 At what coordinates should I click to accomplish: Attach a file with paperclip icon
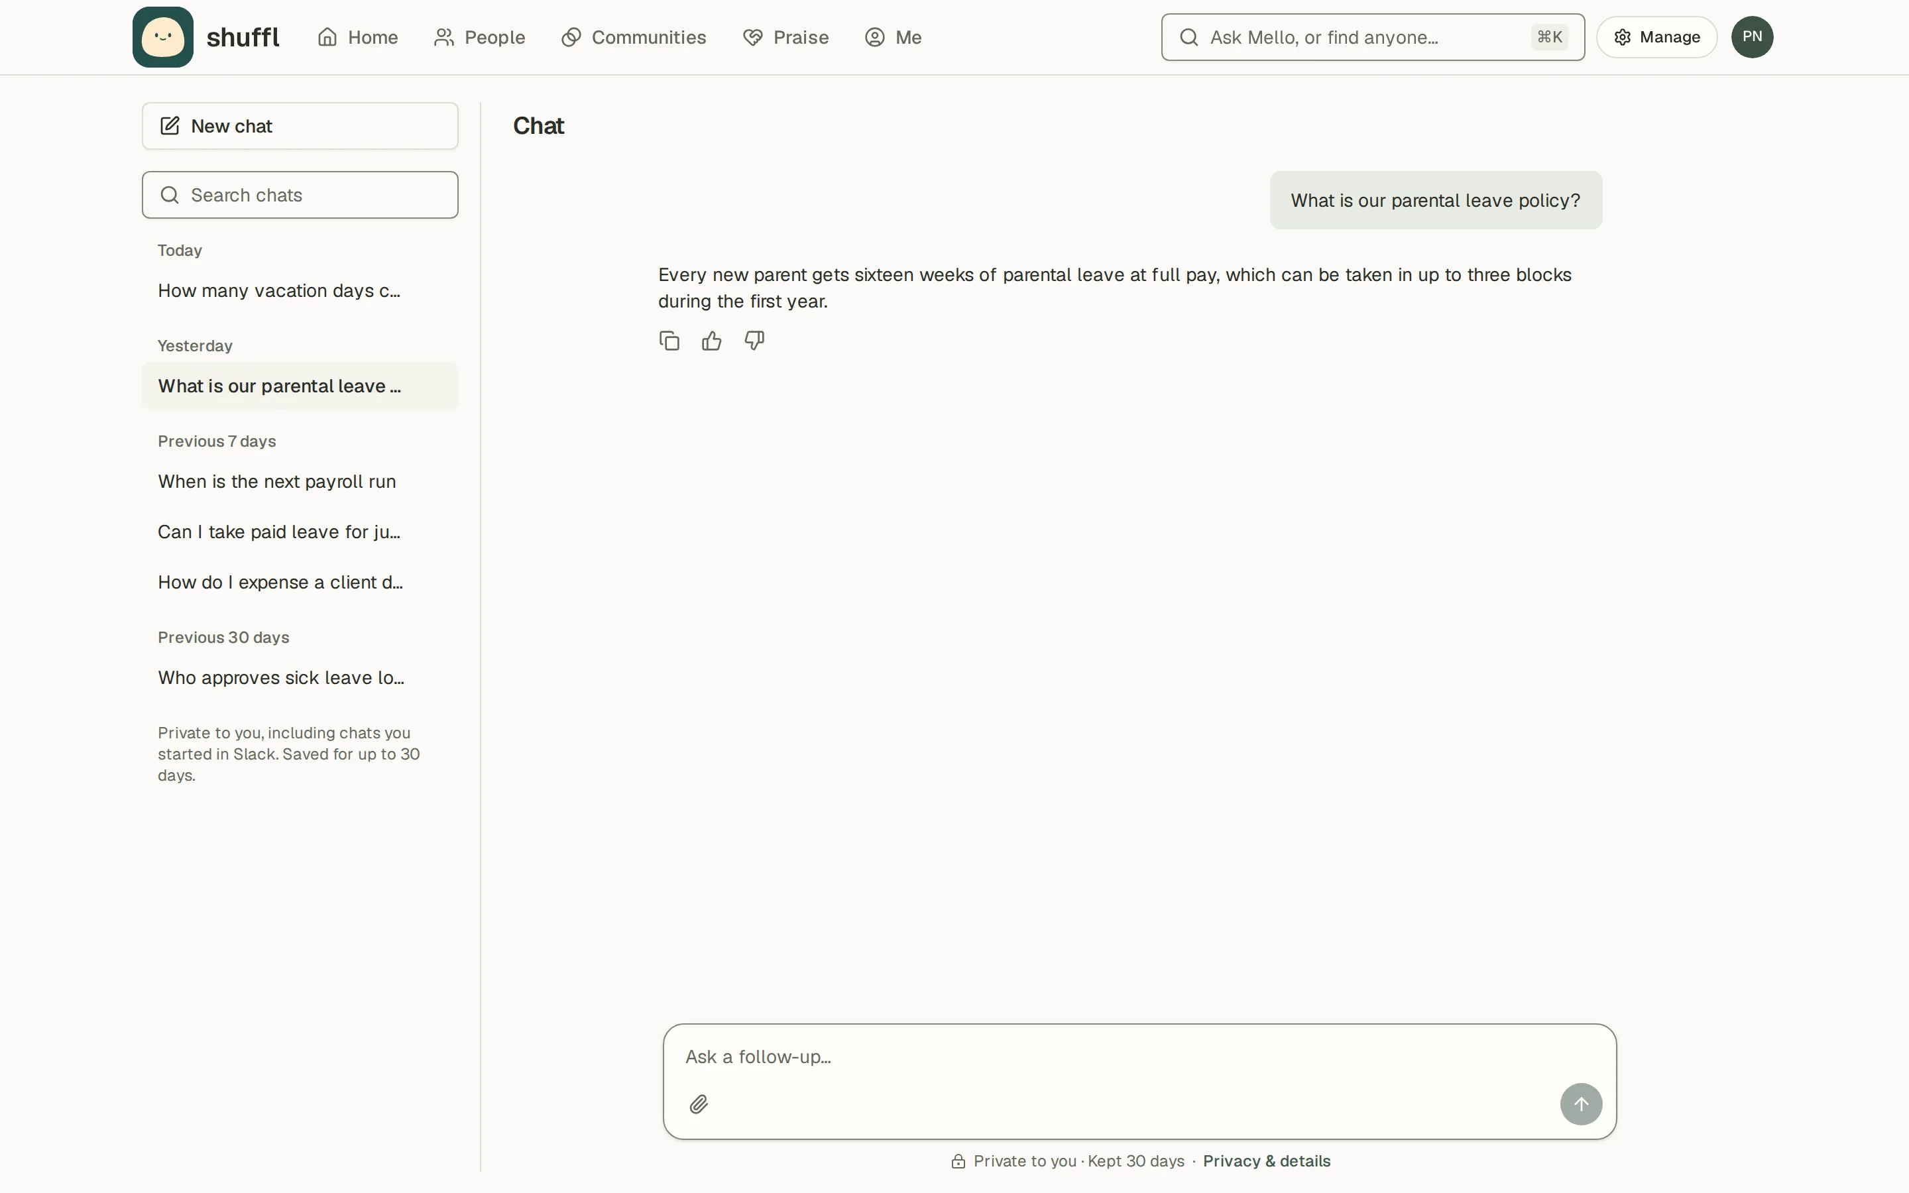click(698, 1104)
